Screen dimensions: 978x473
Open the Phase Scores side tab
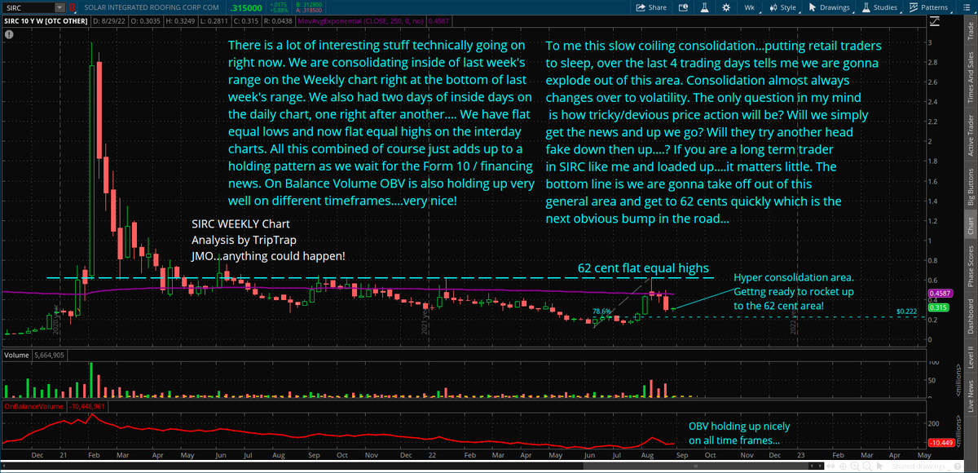(970, 268)
